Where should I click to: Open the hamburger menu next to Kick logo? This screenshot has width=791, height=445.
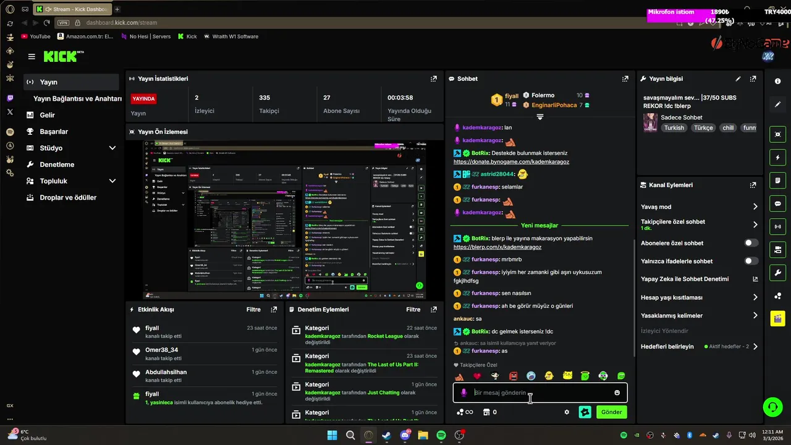[32, 57]
